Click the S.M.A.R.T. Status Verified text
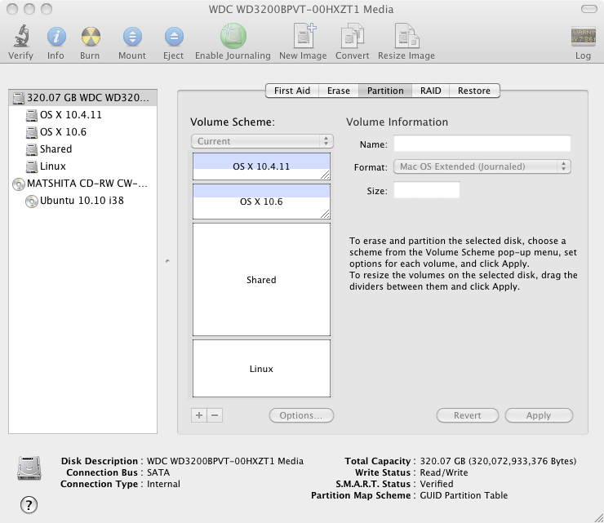Image resolution: width=604 pixels, height=523 pixels. click(x=437, y=484)
